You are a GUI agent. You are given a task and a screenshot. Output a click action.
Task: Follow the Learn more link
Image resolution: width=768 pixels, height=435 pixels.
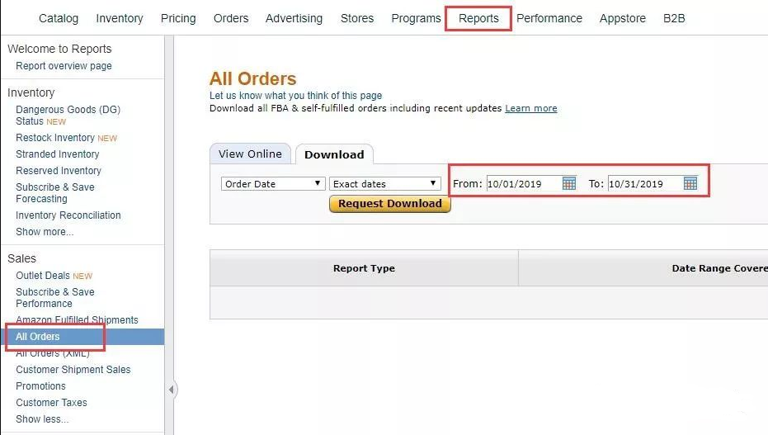click(x=531, y=108)
